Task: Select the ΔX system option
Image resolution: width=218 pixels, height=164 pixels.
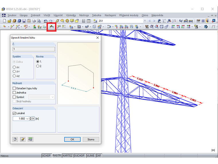Action: [14, 67]
